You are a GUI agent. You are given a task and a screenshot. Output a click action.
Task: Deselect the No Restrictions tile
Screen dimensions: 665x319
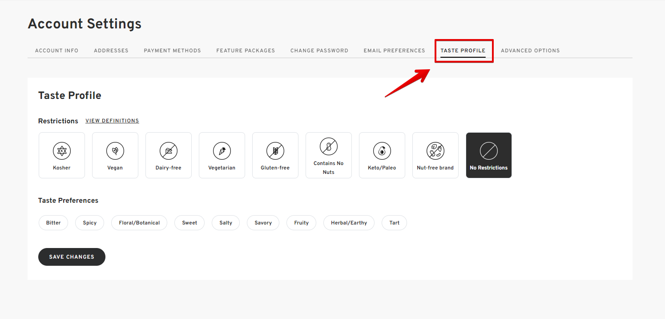pos(489,155)
